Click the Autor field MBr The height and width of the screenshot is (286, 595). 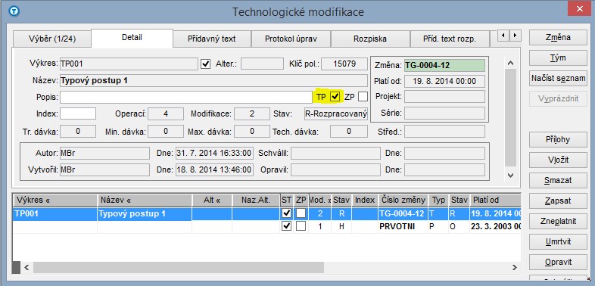(x=104, y=153)
